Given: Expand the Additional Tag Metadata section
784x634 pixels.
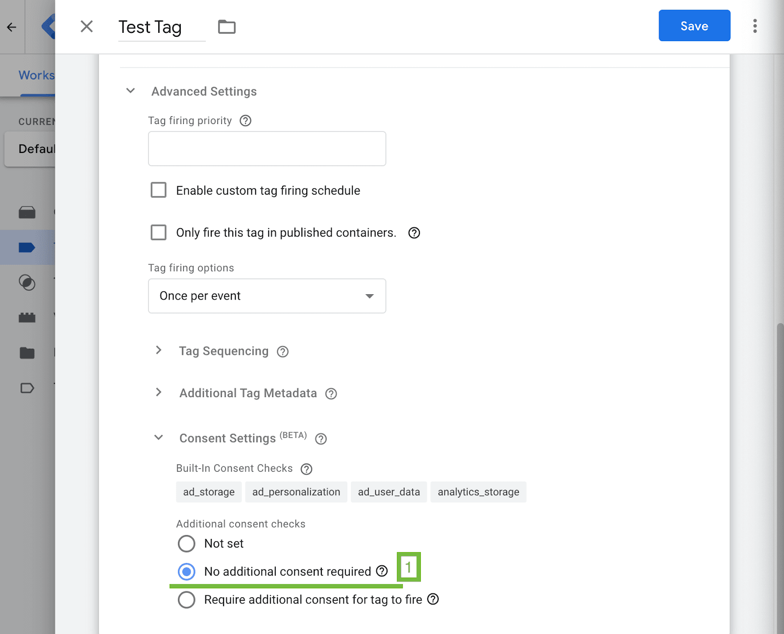Looking at the screenshot, I should pyautogui.click(x=159, y=392).
